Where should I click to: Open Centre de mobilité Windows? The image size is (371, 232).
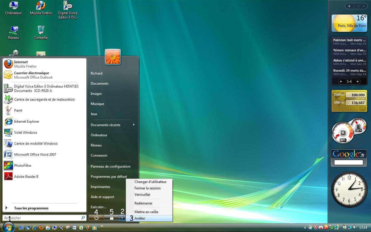coord(45,144)
